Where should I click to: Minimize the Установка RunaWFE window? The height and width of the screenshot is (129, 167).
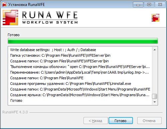138,5
